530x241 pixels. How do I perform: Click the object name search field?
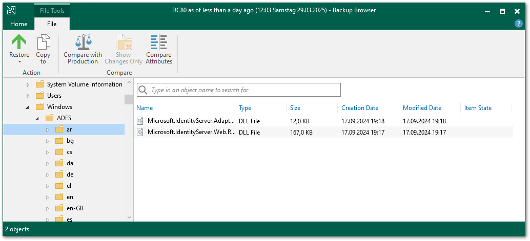tap(243, 90)
